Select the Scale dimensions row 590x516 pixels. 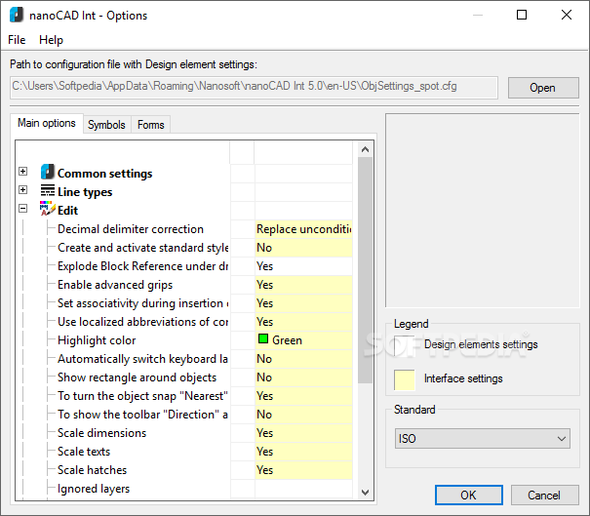(x=102, y=433)
